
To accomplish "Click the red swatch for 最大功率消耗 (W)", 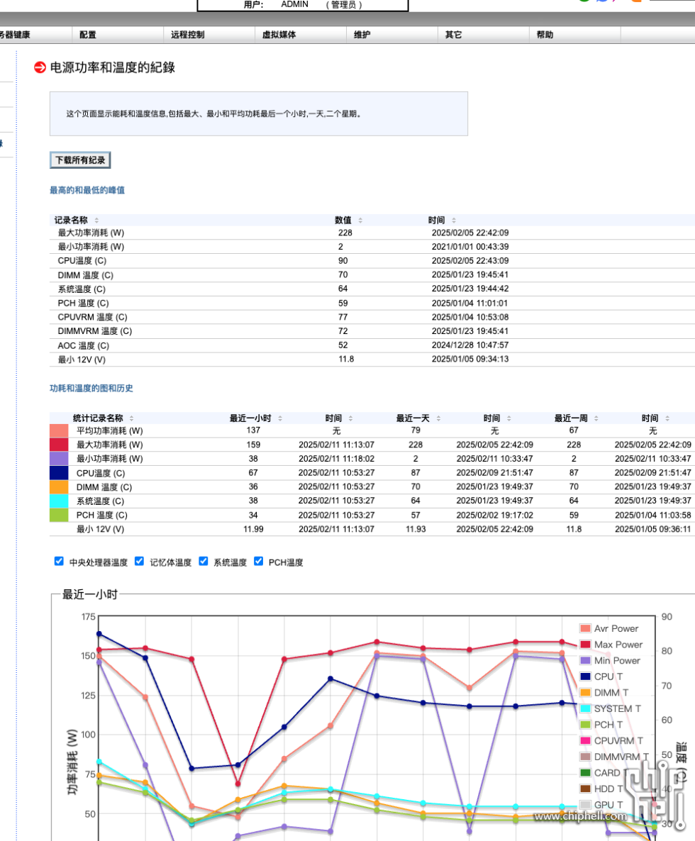I will click(x=59, y=445).
